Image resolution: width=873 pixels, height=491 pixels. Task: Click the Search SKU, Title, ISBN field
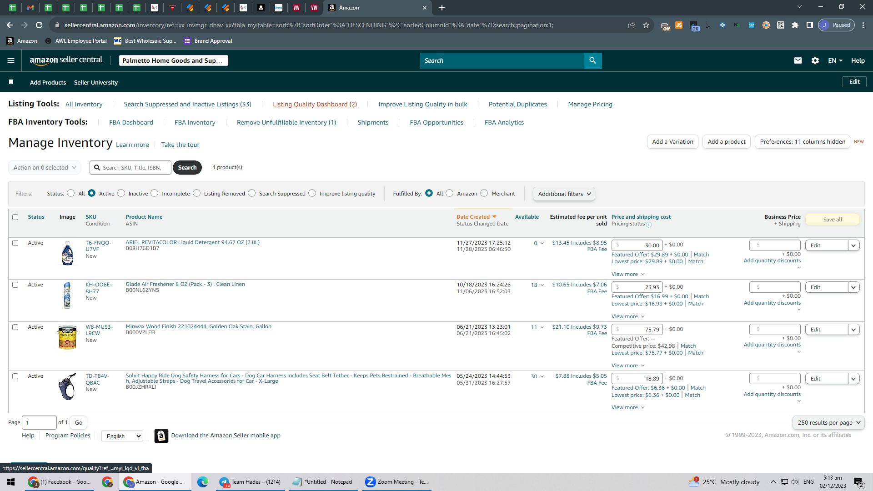(x=130, y=168)
